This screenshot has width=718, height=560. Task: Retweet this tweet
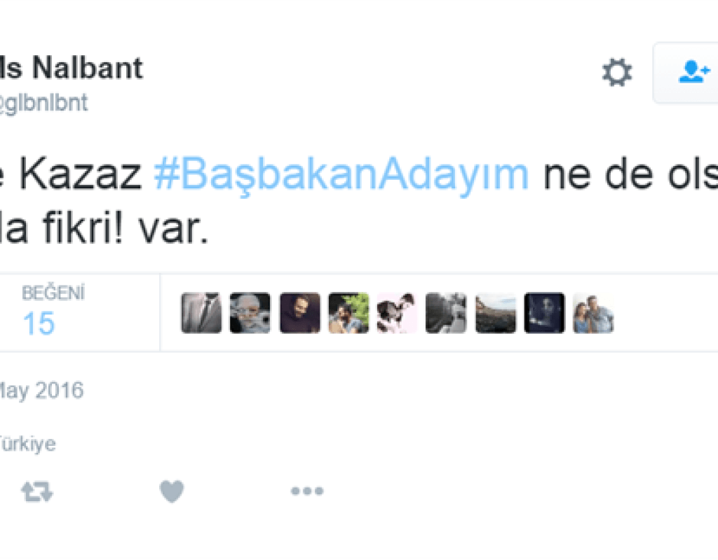click(37, 492)
